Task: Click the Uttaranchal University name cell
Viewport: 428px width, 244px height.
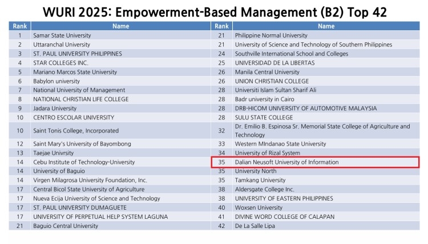Action: (62, 45)
